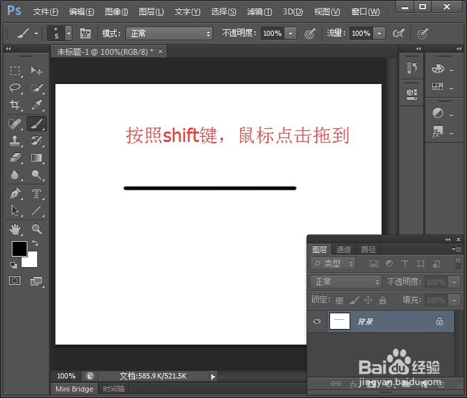467x398 pixels.
Task: Toggle Quick Mask mode
Action: pyautogui.click(x=14, y=281)
